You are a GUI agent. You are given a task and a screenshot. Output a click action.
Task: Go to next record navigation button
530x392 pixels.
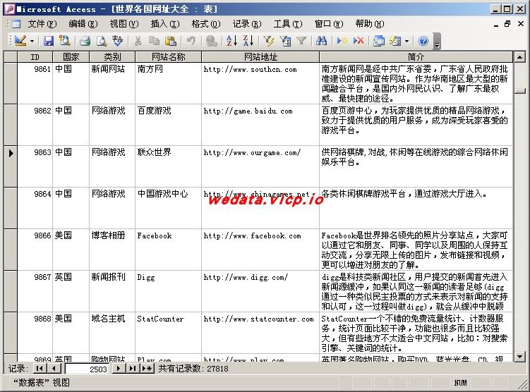click(x=119, y=368)
